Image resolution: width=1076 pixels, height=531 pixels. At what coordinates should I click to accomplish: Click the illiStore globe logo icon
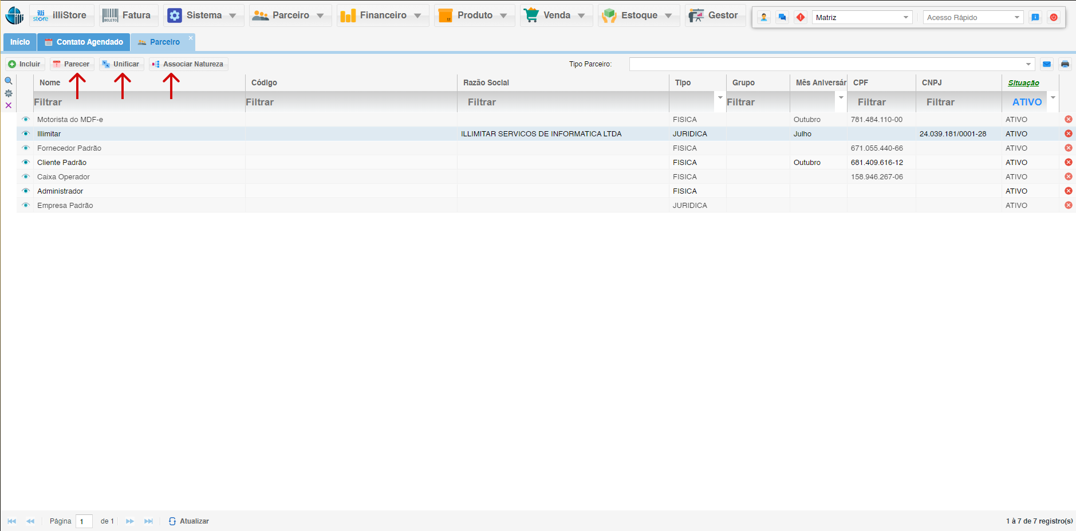pos(14,15)
